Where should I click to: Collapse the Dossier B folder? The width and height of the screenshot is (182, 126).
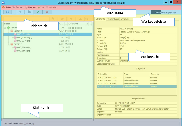click(8, 44)
